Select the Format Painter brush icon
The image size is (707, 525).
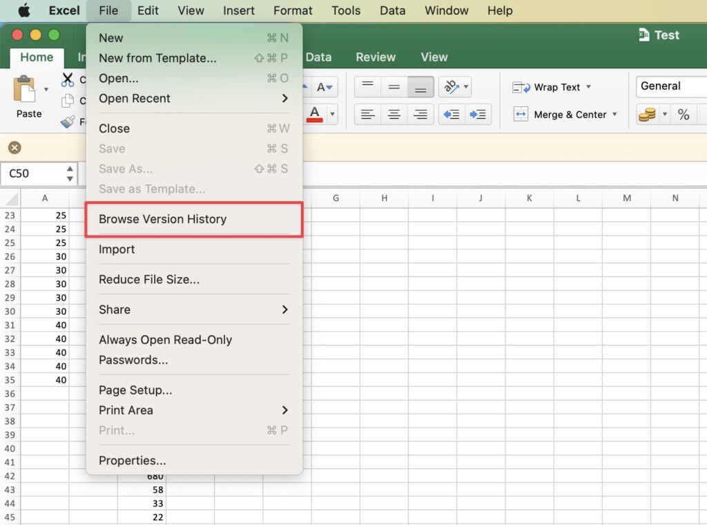pyautogui.click(x=67, y=122)
